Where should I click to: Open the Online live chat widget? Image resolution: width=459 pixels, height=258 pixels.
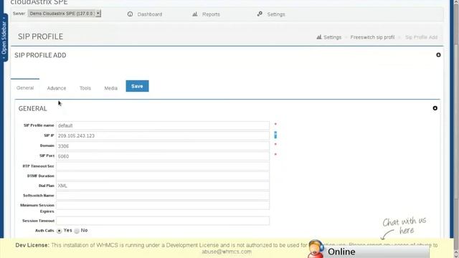click(368, 252)
